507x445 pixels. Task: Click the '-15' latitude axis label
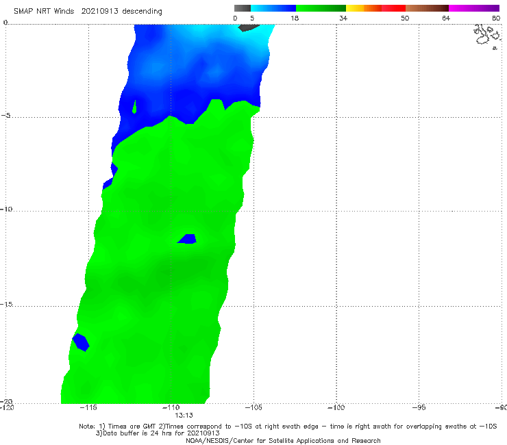6,304
